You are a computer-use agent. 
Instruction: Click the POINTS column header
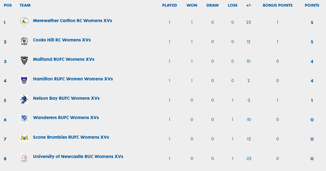[312, 6]
